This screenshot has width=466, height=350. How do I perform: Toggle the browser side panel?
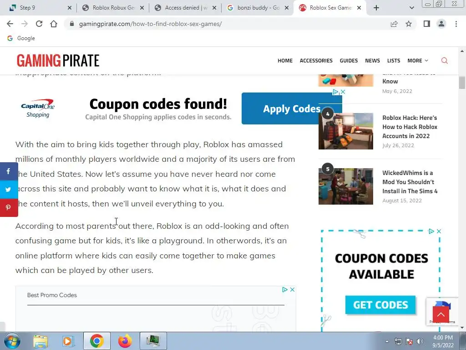pyautogui.click(x=427, y=24)
